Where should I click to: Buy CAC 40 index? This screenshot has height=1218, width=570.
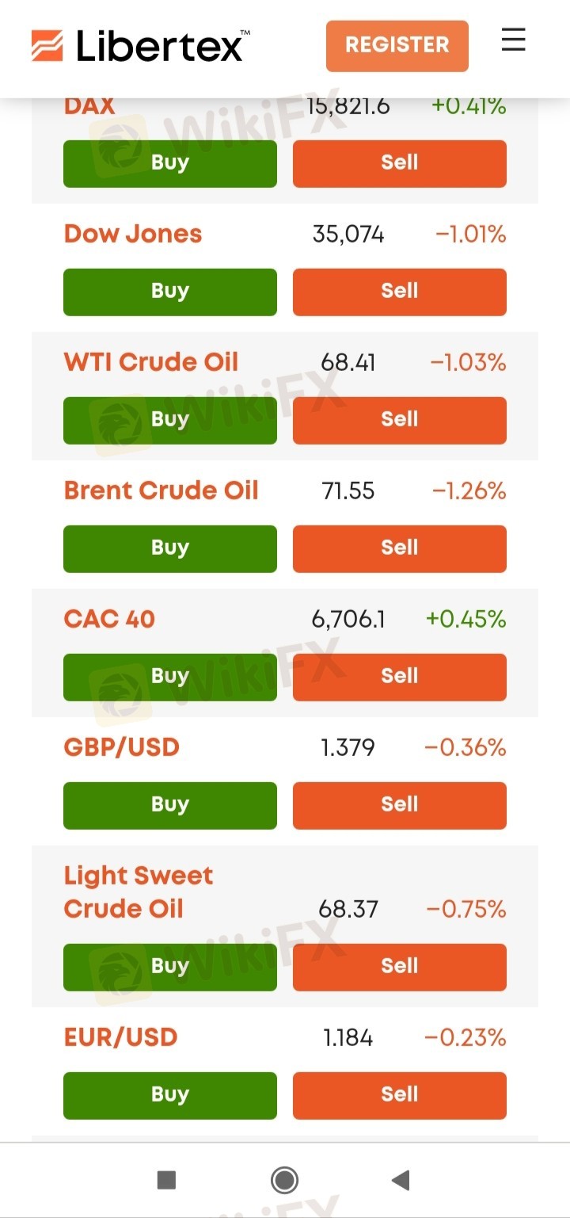point(170,677)
